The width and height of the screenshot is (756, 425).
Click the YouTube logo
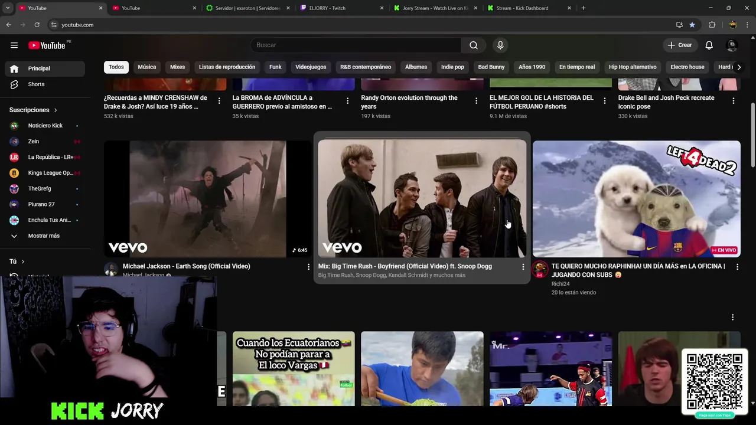pos(47,45)
